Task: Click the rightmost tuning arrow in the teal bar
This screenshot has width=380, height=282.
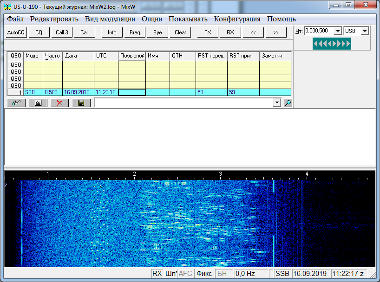Action: click(348, 44)
